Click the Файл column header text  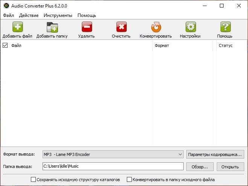coord(16,45)
